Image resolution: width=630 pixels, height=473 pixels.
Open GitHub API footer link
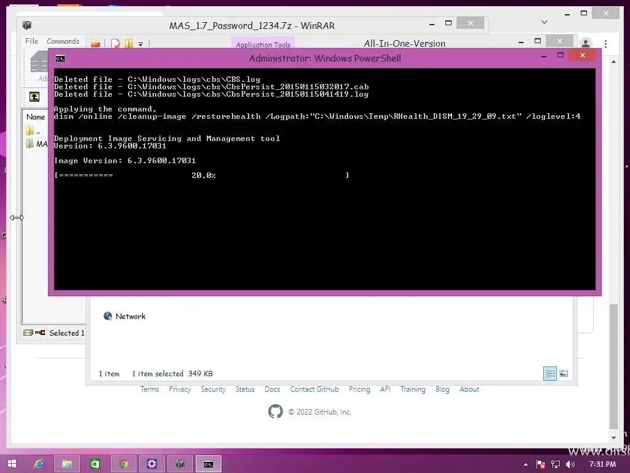click(x=385, y=389)
